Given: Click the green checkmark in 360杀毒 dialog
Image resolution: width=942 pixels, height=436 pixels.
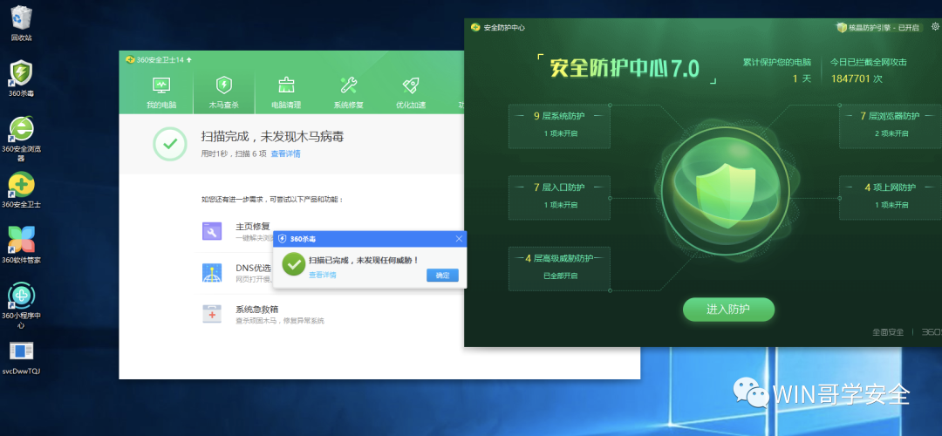Looking at the screenshot, I should (294, 264).
